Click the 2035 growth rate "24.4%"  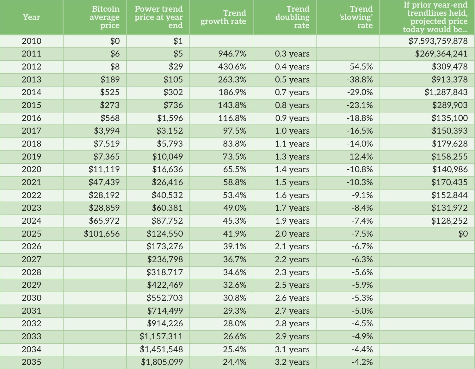[x=235, y=362]
